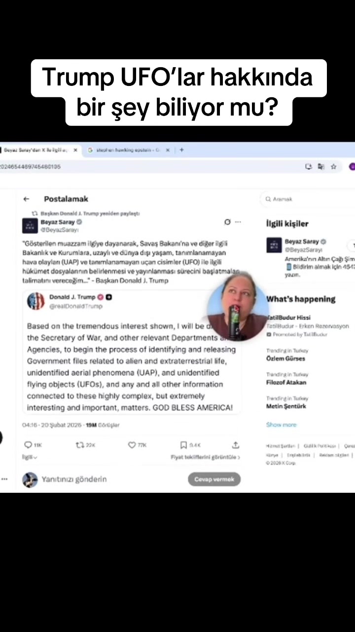Click the browser address bar URL

(31, 167)
